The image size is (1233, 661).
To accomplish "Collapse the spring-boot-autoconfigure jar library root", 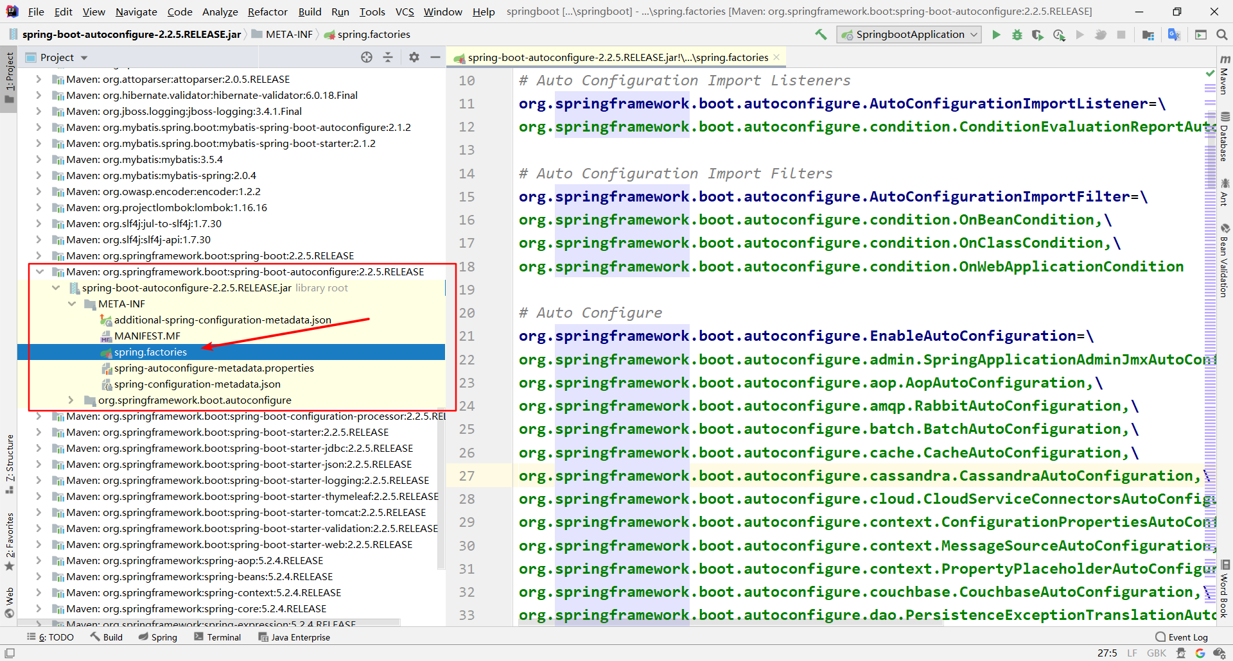I will point(55,288).
